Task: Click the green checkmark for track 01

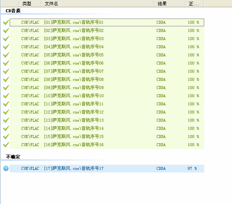Action: click(6, 22)
